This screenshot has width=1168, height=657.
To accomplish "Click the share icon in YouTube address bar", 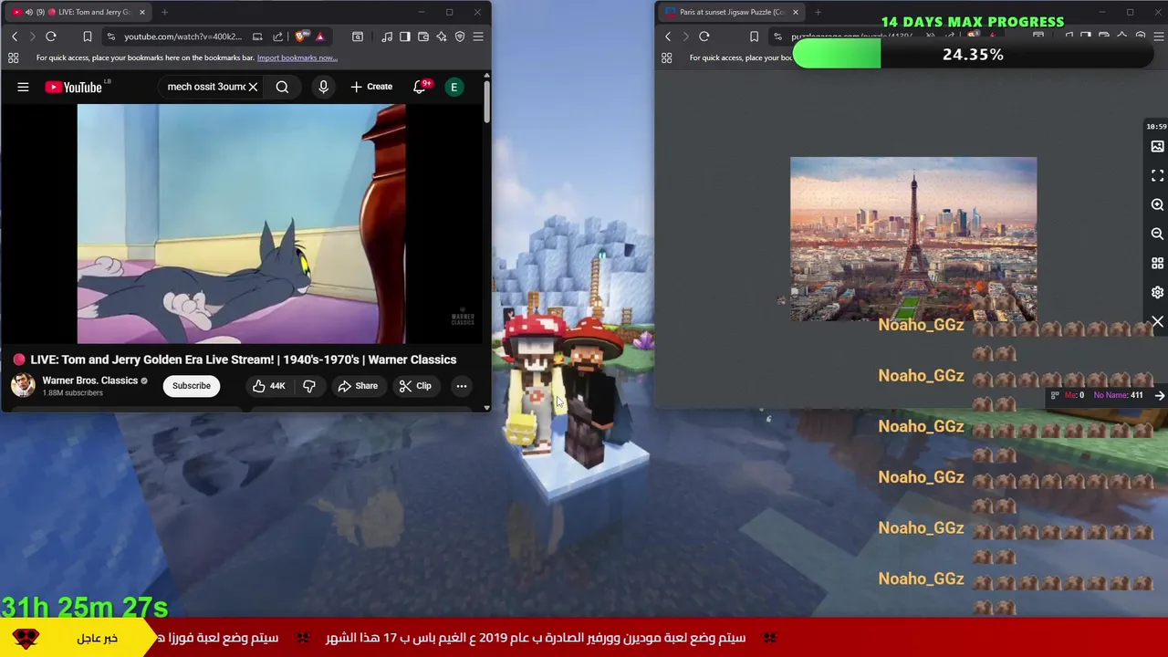I will pos(277,36).
